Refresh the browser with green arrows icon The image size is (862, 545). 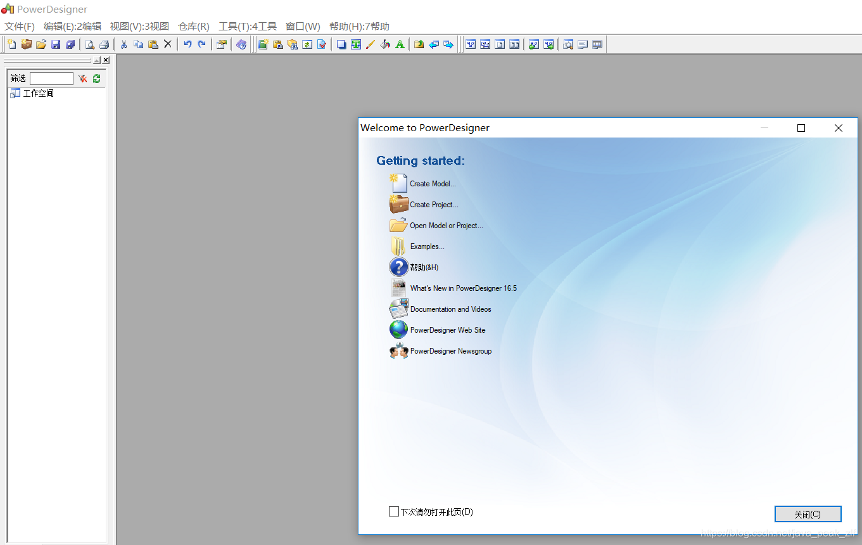coord(97,79)
